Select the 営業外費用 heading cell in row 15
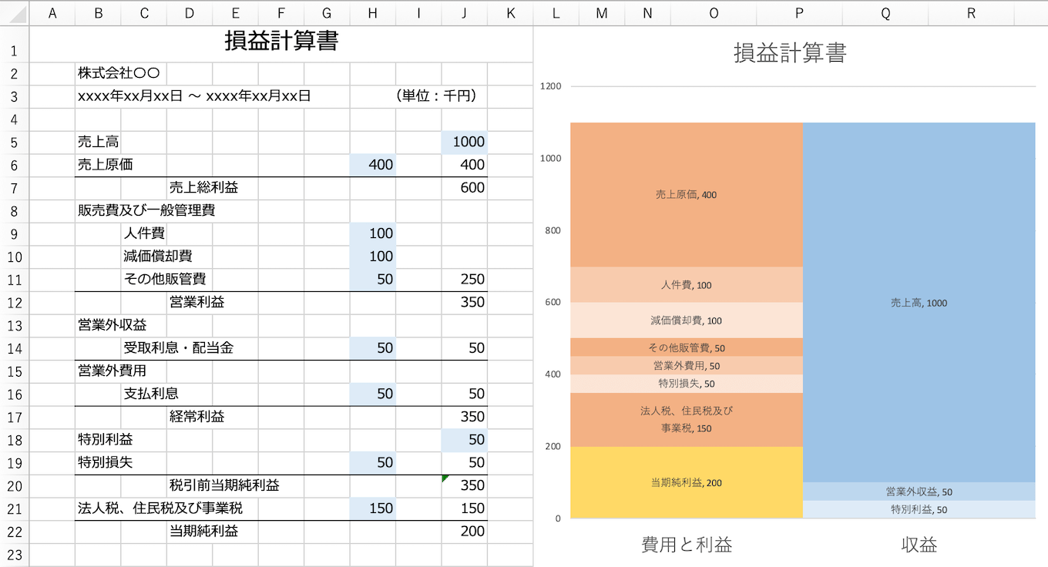 [x=112, y=371]
